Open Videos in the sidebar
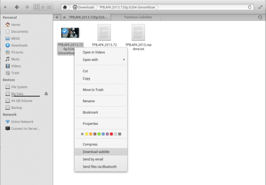The height and width of the screenshot is (185, 266). [x=16, y=66]
